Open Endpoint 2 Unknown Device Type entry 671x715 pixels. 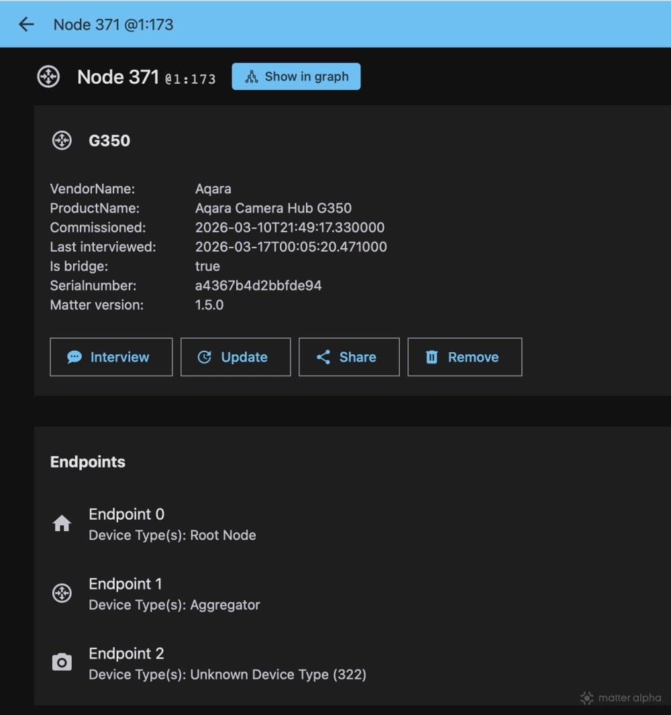(227, 664)
